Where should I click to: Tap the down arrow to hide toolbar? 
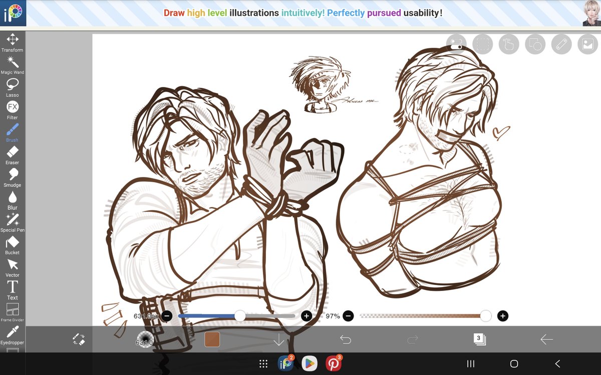pos(279,340)
